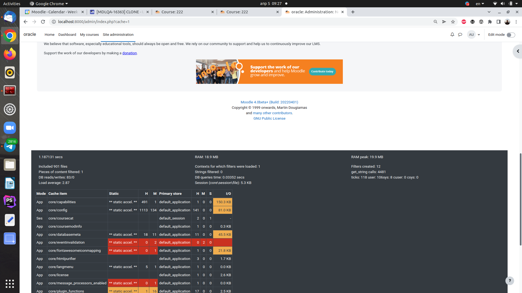The image size is (522, 293).
Task: Click the address bar URL
Action: coord(94,22)
